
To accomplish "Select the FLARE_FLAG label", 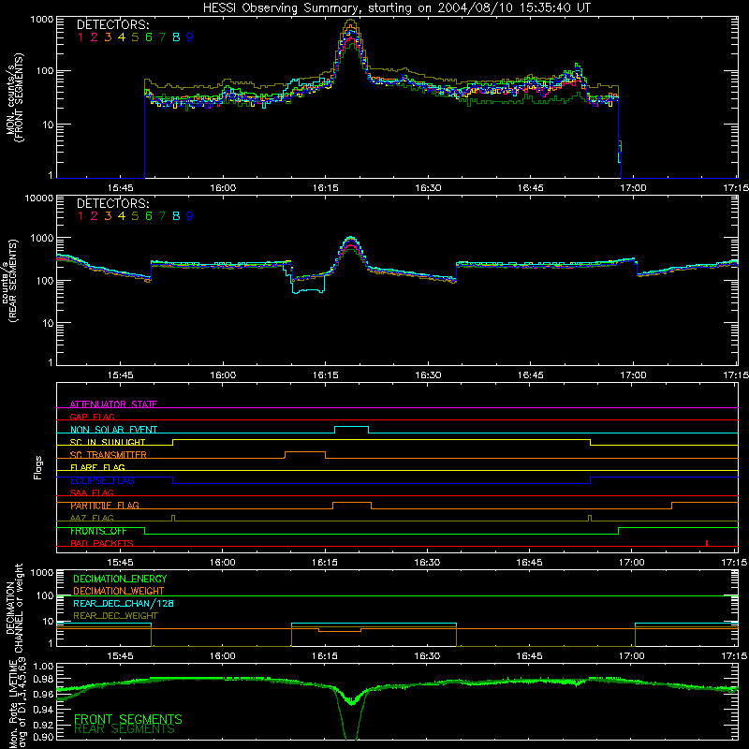I will click(x=97, y=467).
